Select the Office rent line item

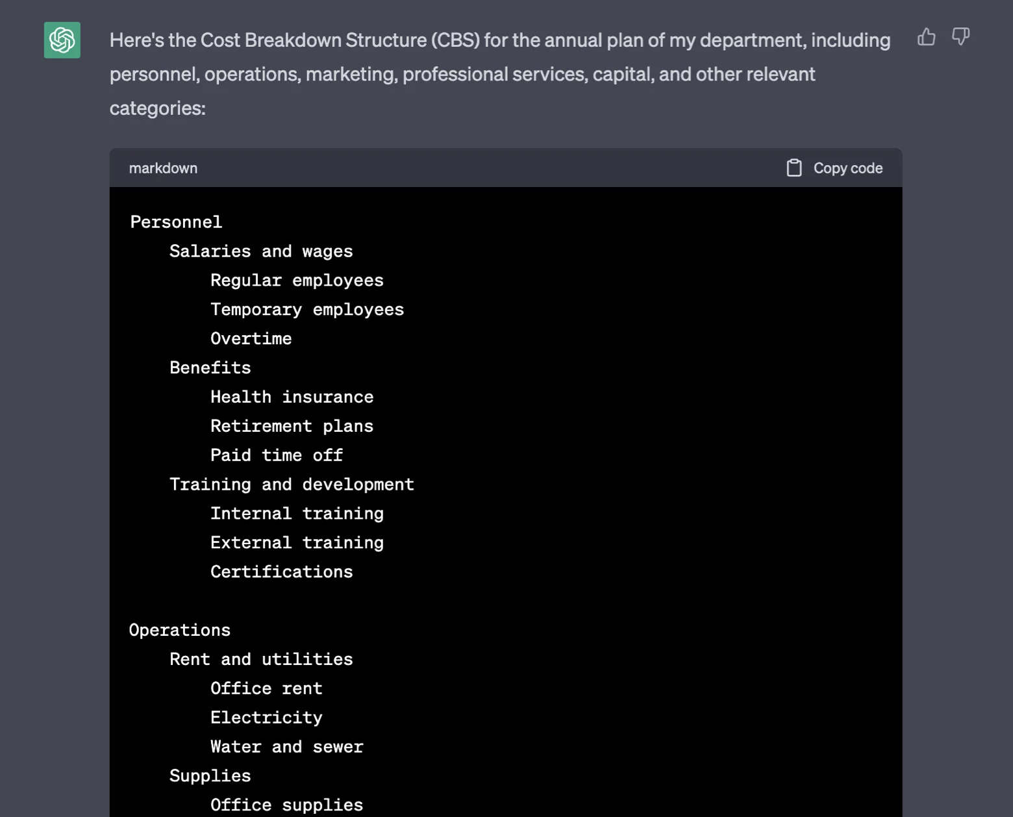[266, 688]
